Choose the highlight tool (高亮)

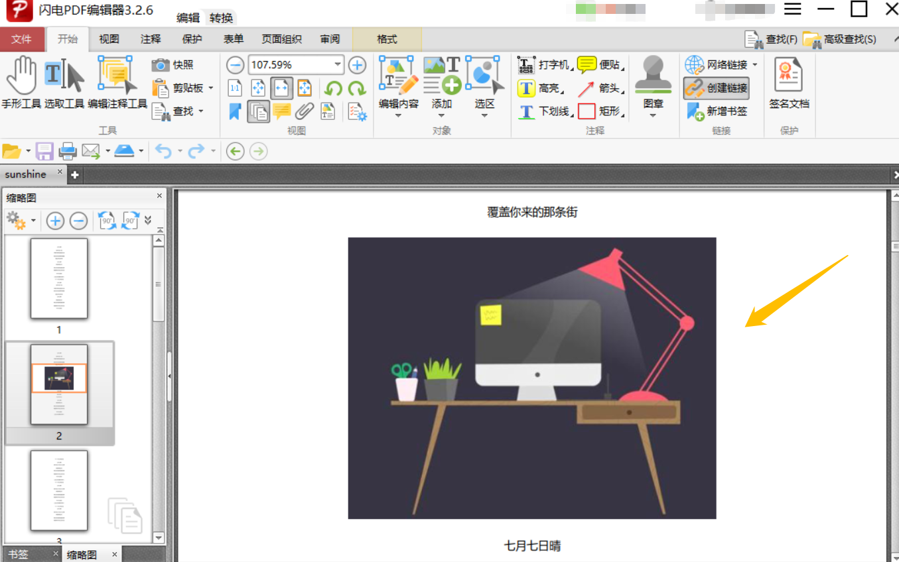coord(539,88)
